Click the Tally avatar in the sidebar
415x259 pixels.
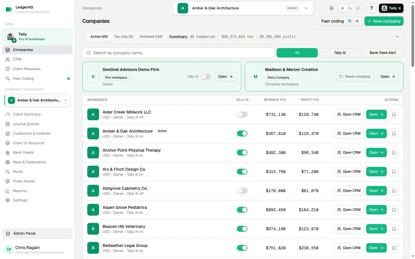(x=11, y=37)
